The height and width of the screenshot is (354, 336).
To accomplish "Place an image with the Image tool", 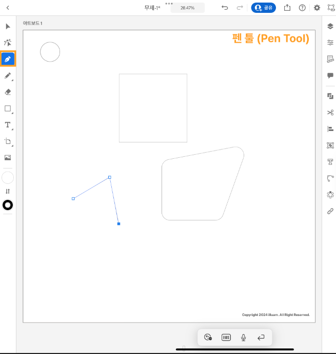I will pos(8,158).
